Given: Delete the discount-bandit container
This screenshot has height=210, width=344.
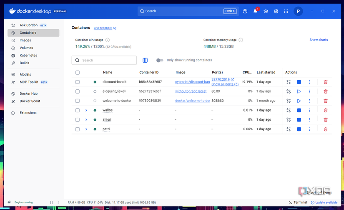Looking at the screenshot, I should pyautogui.click(x=326, y=82).
